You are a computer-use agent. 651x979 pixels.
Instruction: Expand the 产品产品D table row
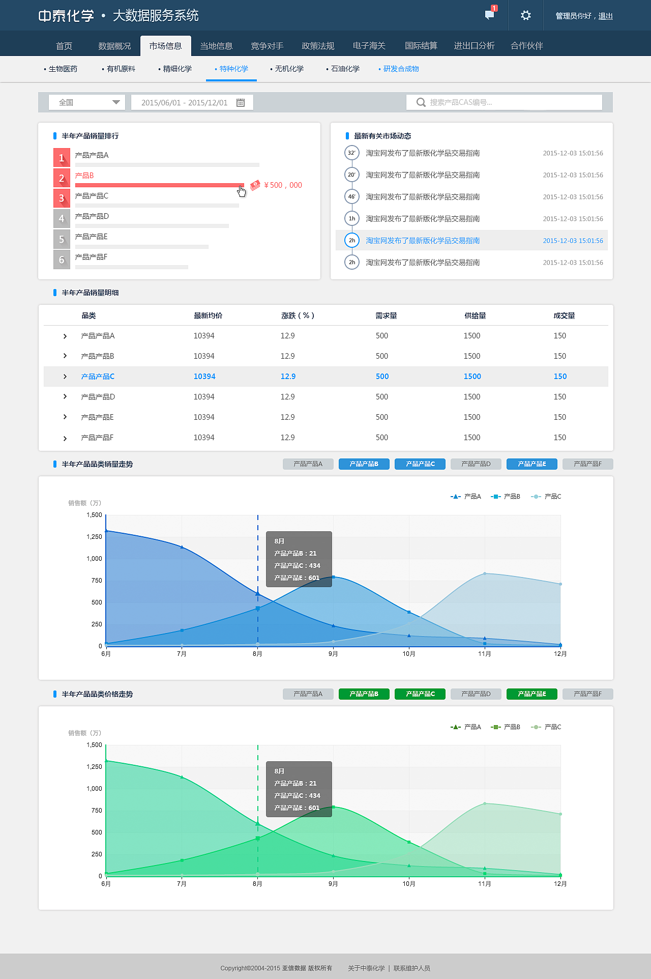click(65, 397)
